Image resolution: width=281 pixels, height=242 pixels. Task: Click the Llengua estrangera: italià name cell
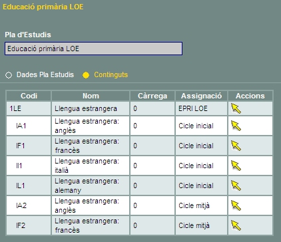click(91, 166)
